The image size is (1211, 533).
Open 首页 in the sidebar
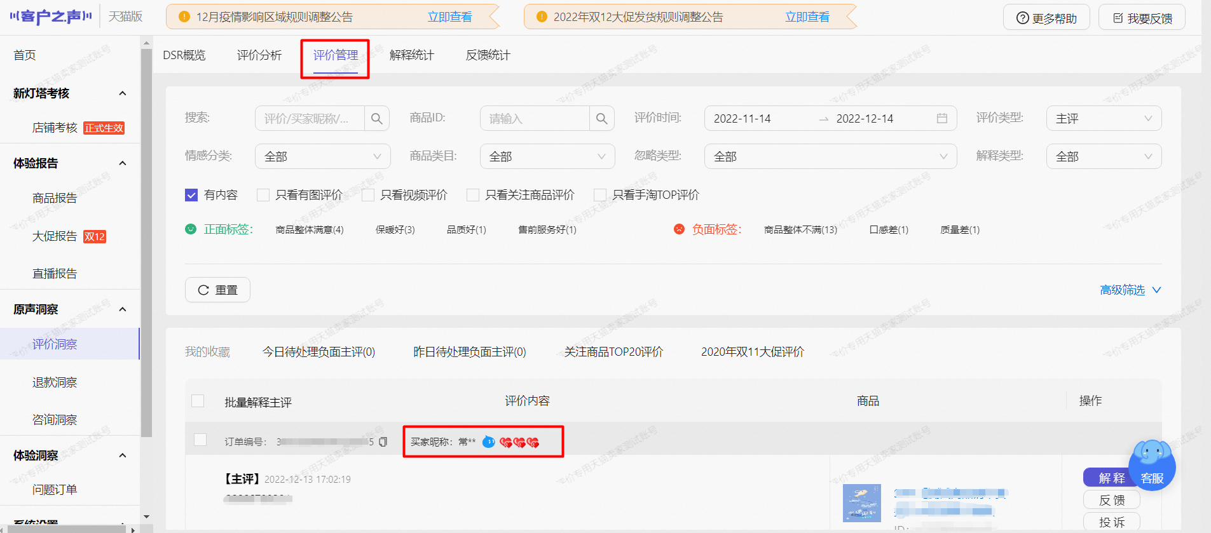[x=25, y=55]
